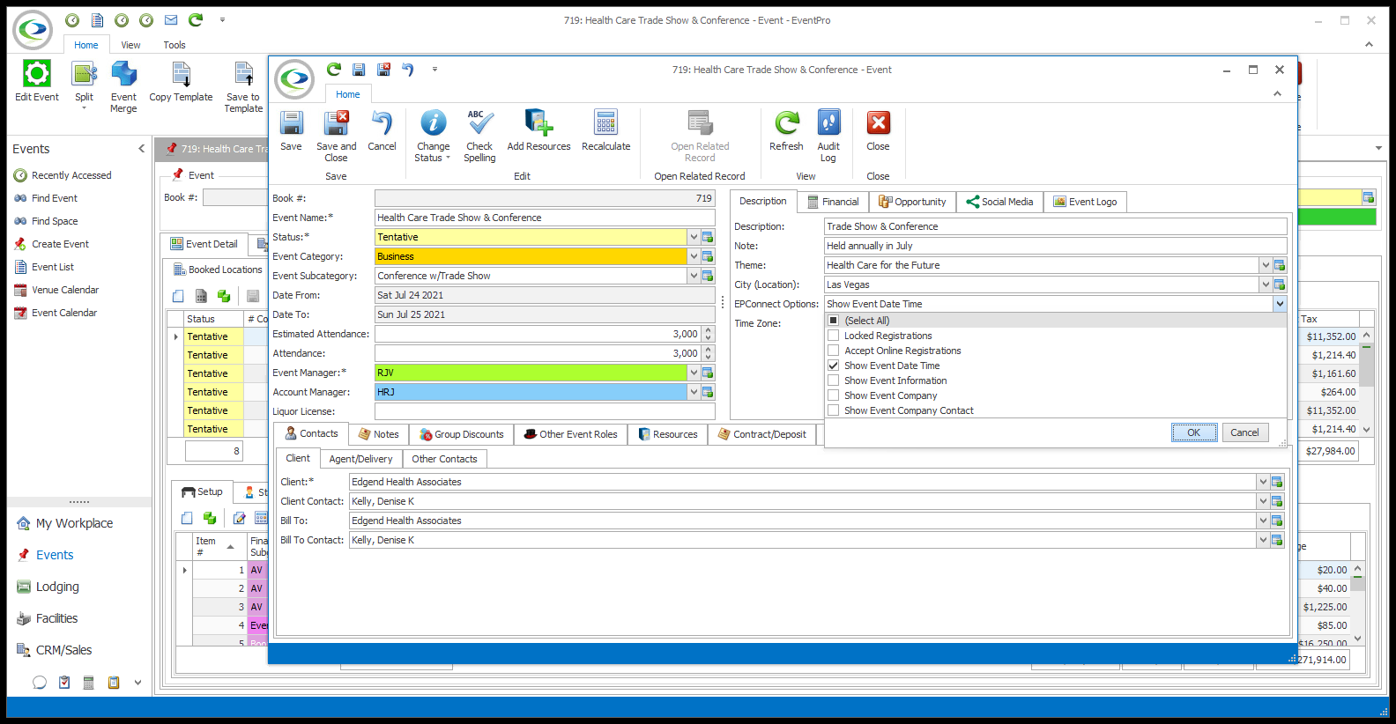Open the Lodging module
The image size is (1396, 724).
48,587
